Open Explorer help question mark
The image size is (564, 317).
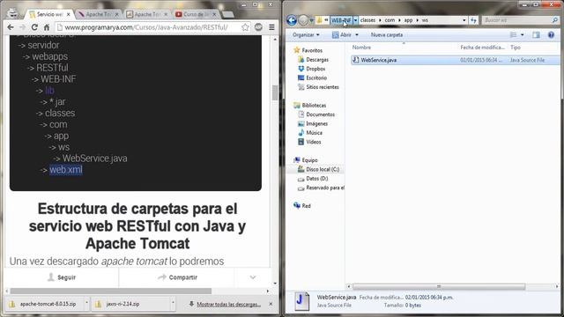click(551, 35)
